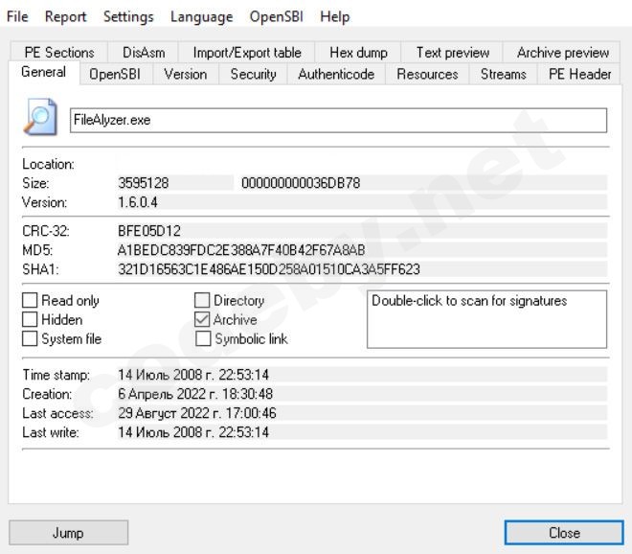
Task: Open the Language menu
Action: [x=201, y=17]
